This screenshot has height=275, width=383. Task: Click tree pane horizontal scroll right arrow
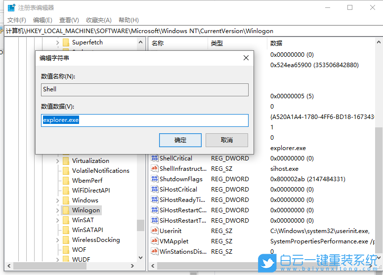tap(132, 266)
